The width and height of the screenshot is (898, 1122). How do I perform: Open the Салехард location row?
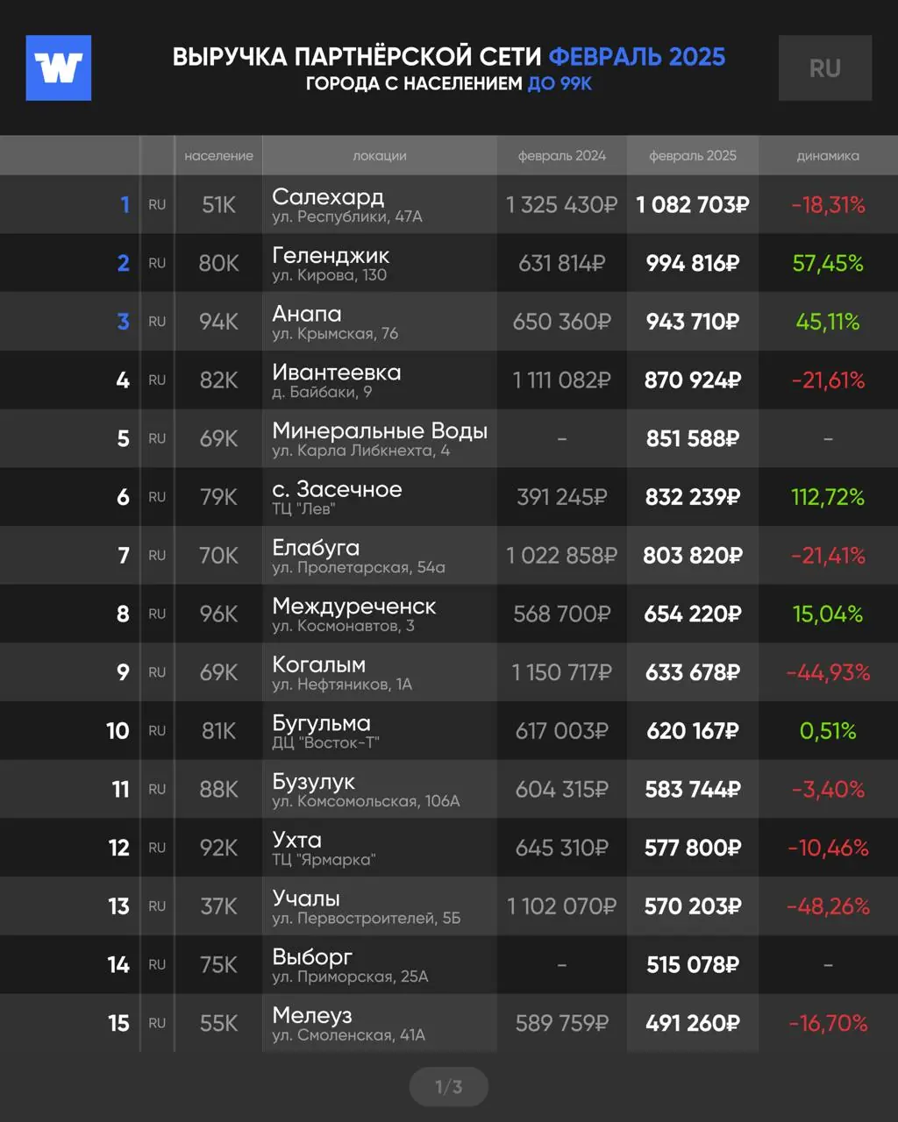[449, 204]
